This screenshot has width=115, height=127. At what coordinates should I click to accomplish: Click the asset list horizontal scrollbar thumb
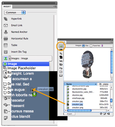click(79, 111)
